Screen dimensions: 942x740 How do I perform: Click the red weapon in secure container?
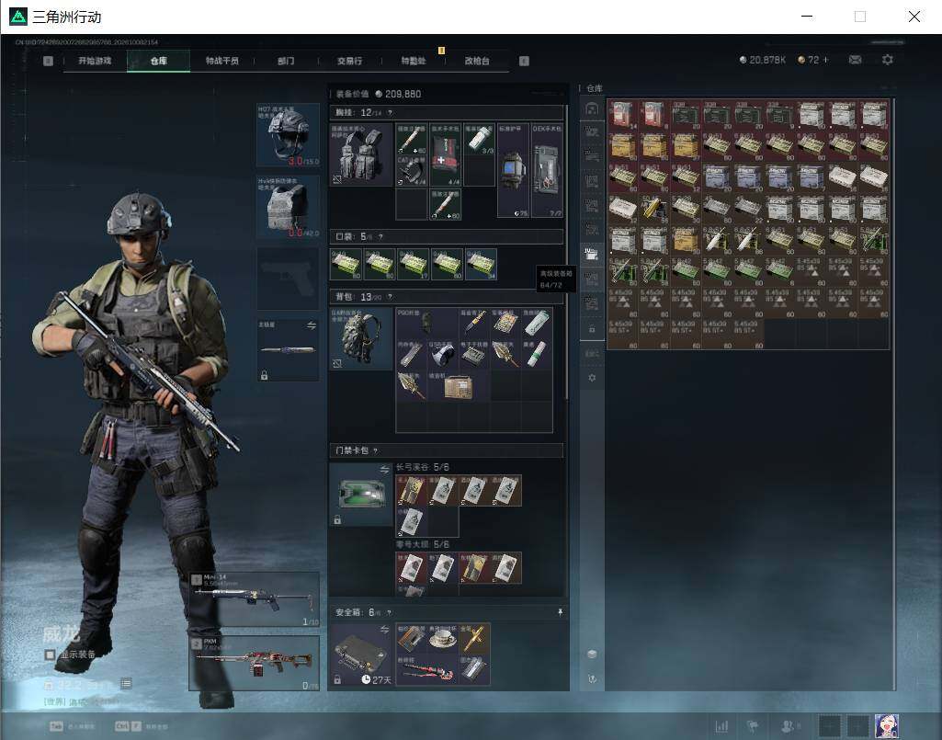(427, 669)
